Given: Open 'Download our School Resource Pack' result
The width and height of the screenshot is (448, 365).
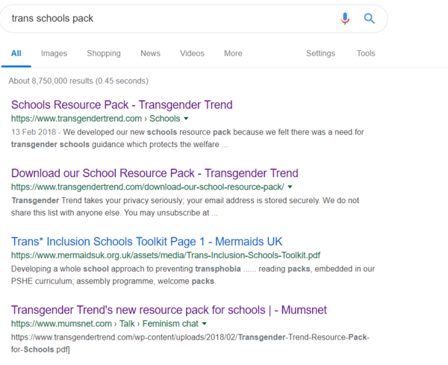Looking at the screenshot, I should [155, 173].
